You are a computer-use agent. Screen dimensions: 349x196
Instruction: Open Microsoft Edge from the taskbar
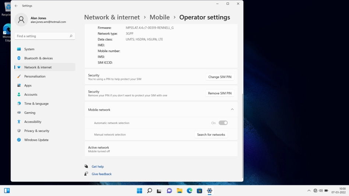(x=189, y=190)
